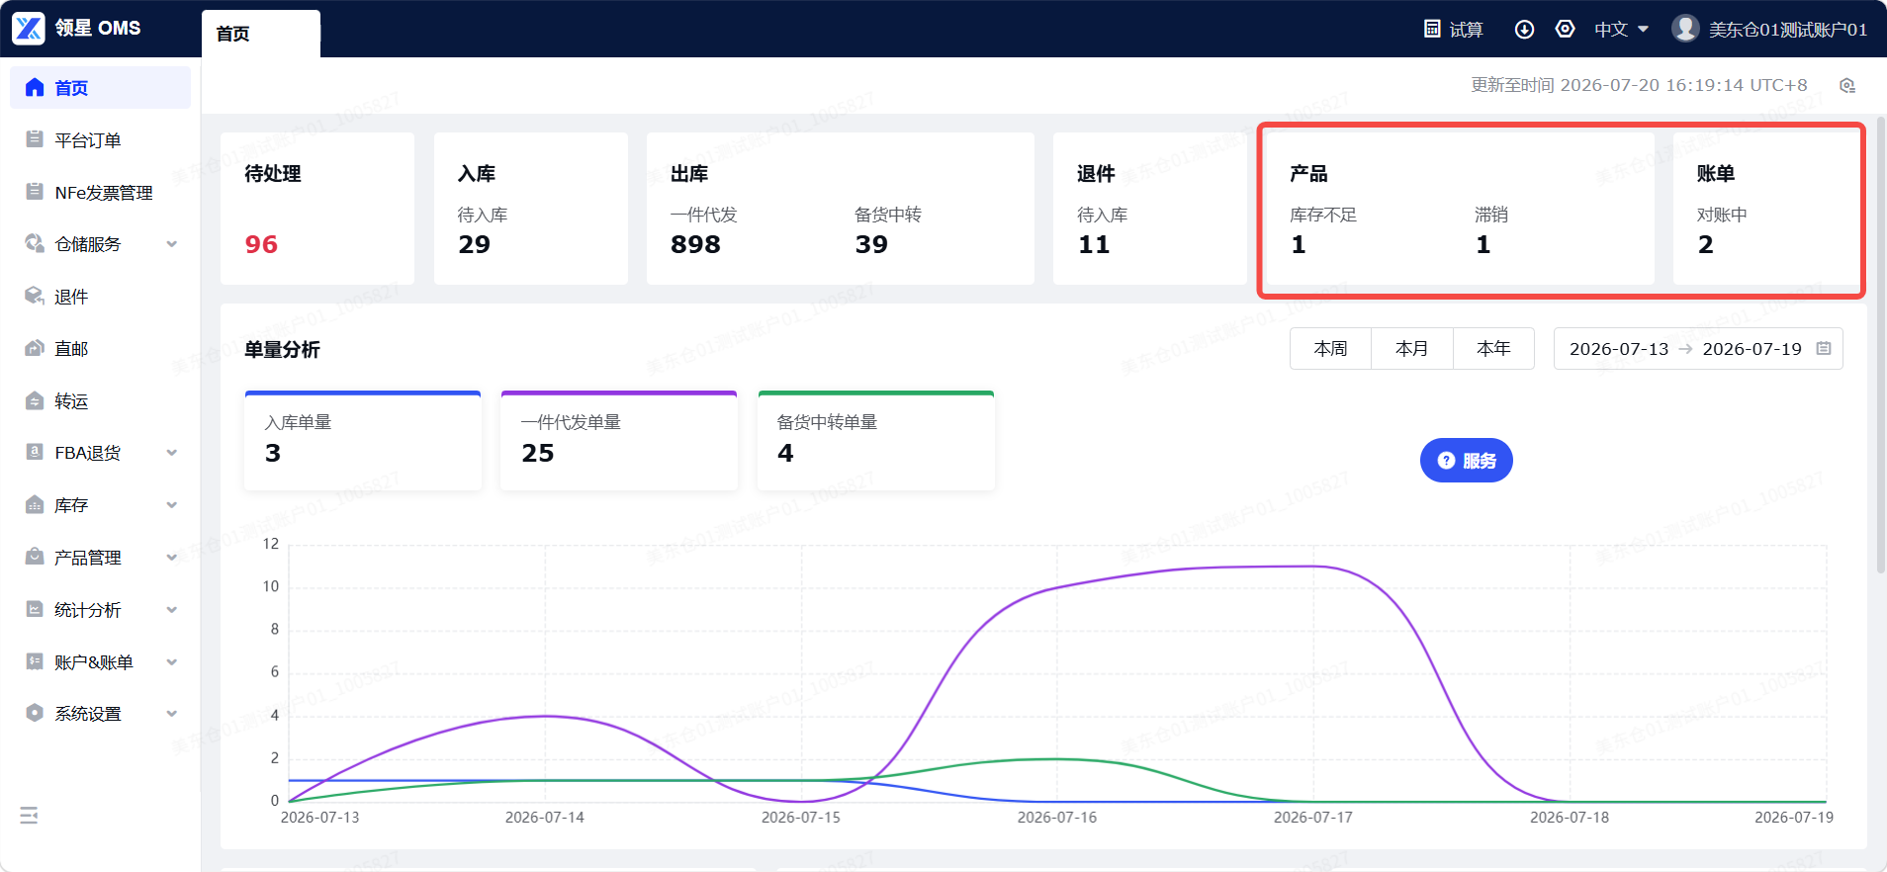The width and height of the screenshot is (1887, 872).
Task: Click the 领星 OMS logo icon
Action: coord(29,28)
